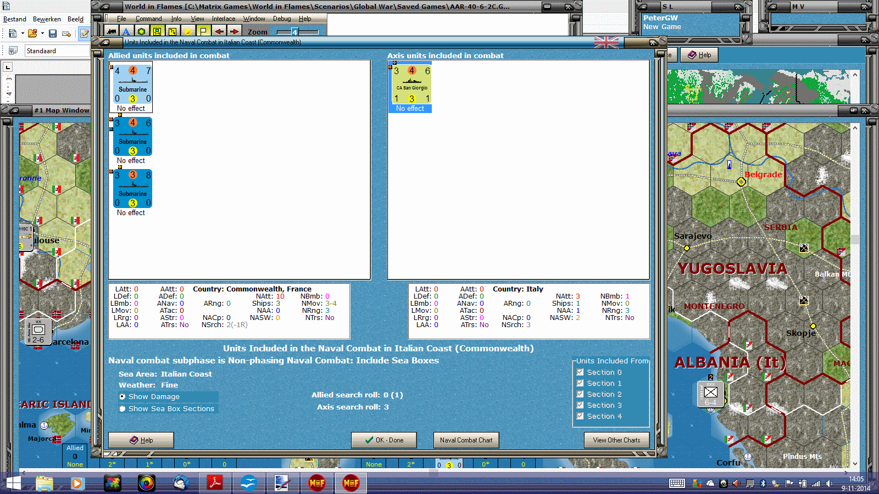Open the Standaard style combo box
The height and width of the screenshot is (494, 879).
57,51
